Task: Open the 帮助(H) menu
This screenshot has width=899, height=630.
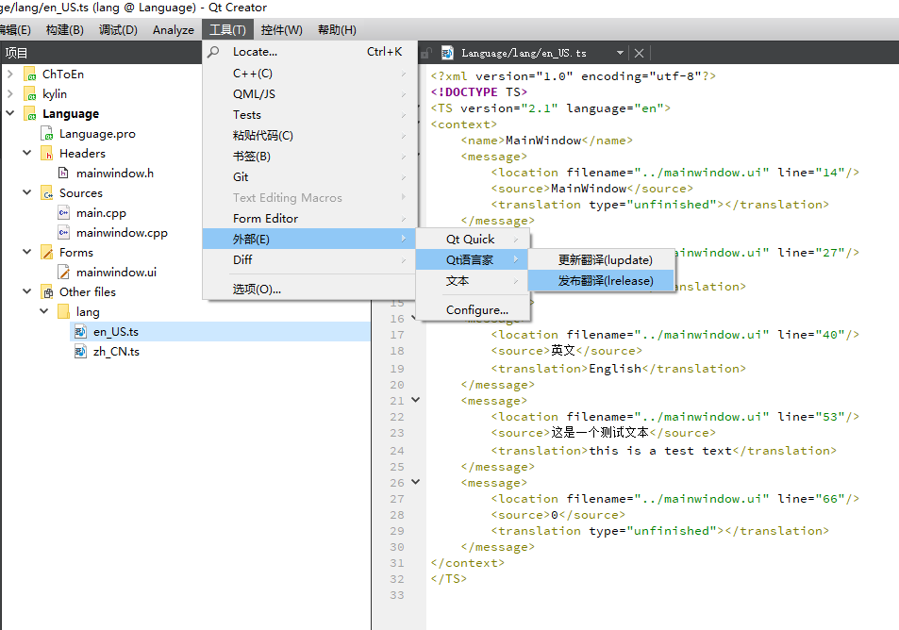Action: 337,30
